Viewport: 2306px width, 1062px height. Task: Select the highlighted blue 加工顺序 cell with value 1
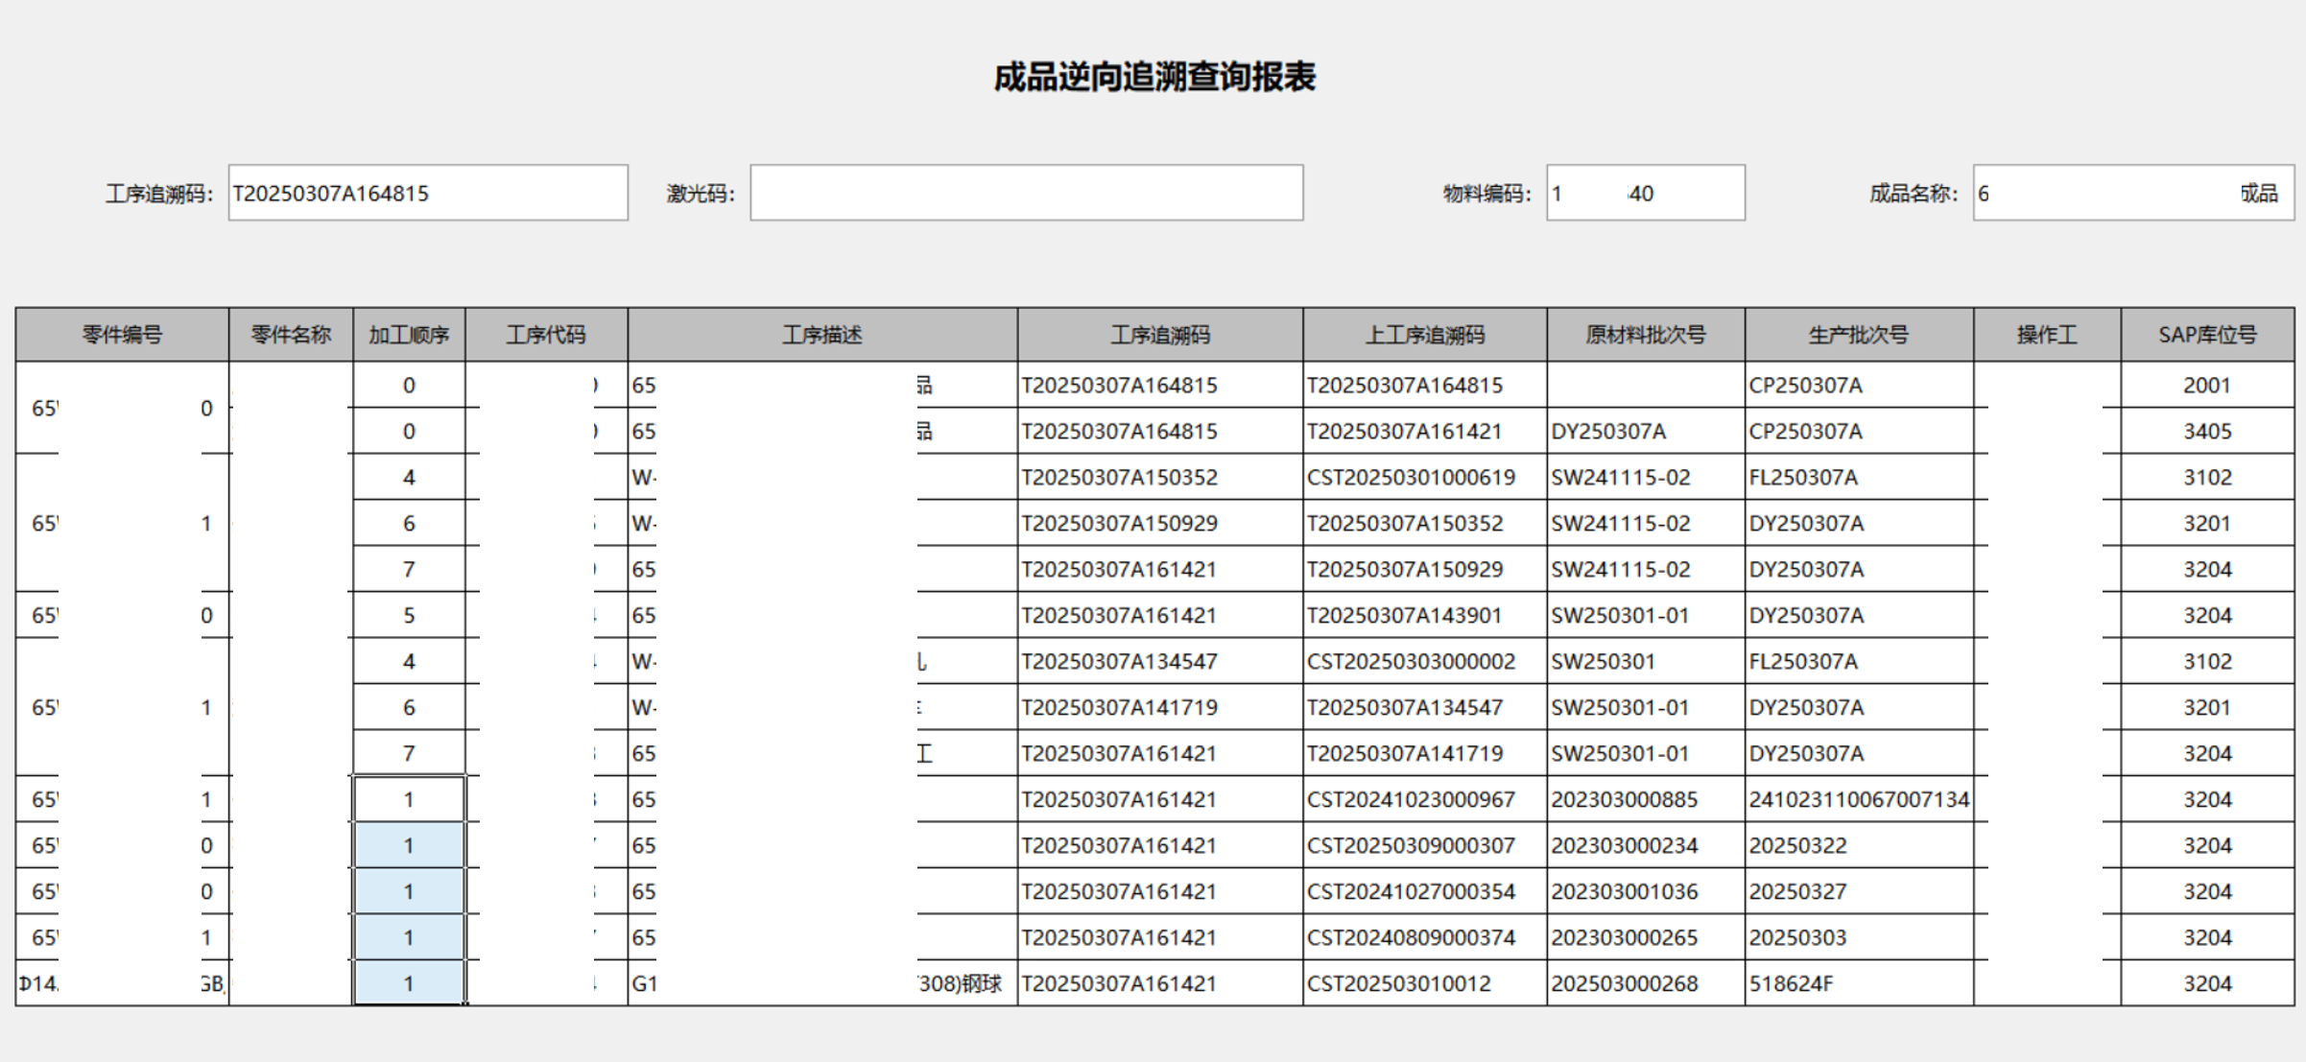click(x=410, y=845)
